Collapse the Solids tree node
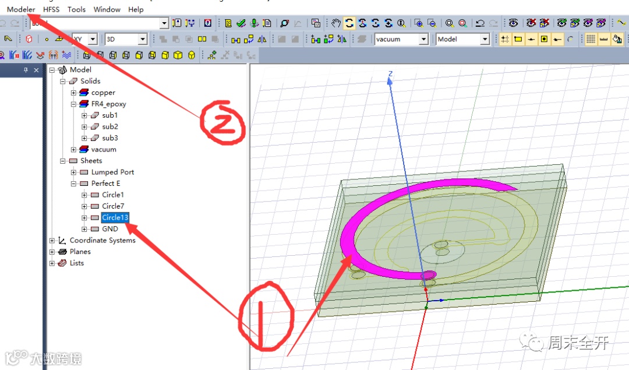 62,81
